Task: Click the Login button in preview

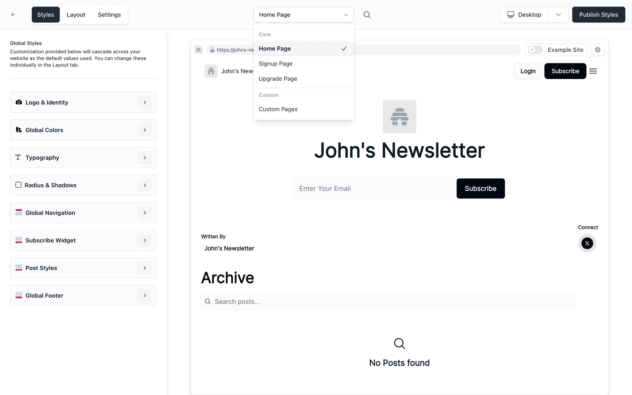Action: point(528,71)
